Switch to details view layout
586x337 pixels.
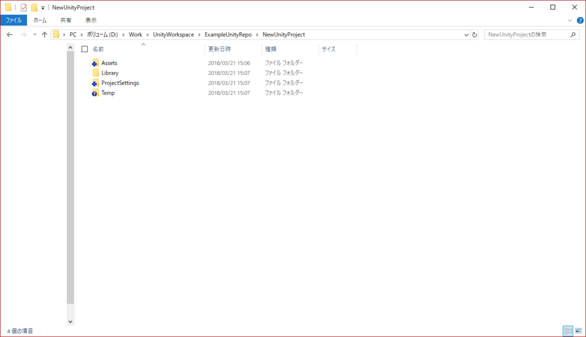click(x=568, y=331)
